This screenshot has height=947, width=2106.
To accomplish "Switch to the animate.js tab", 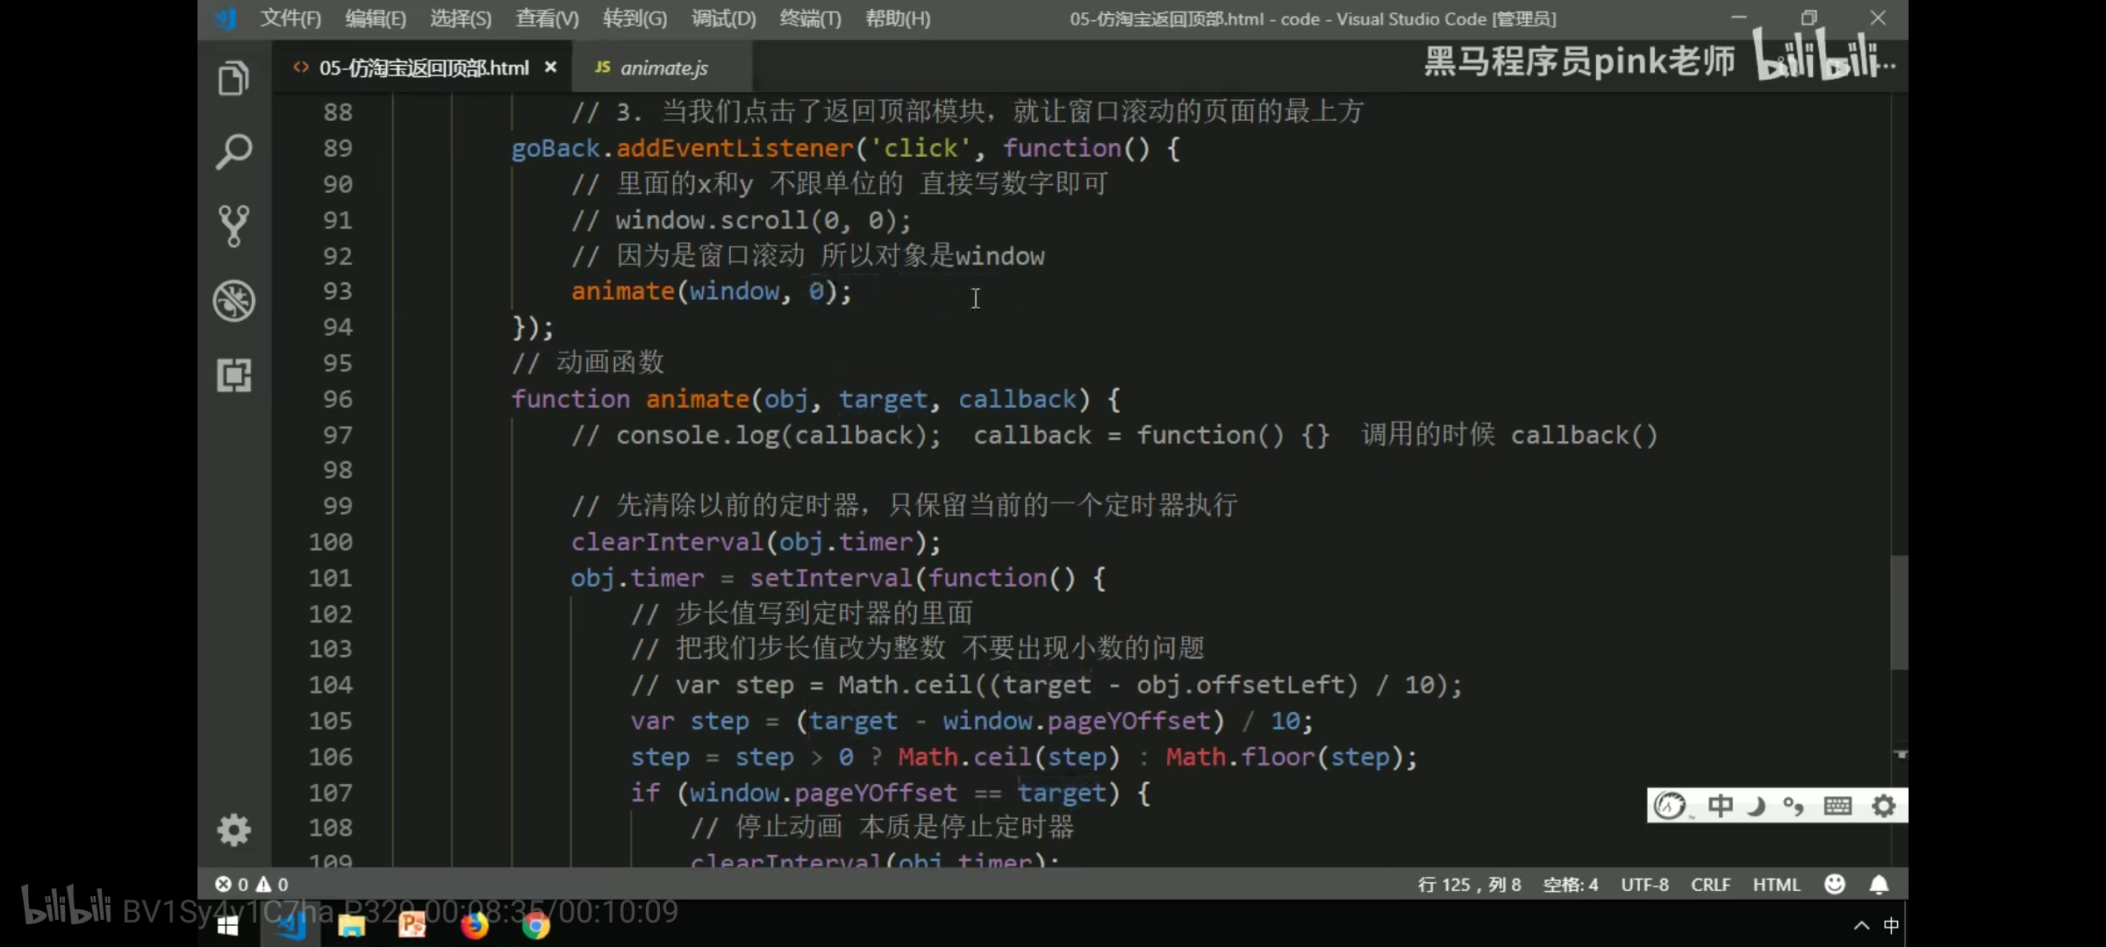I will click(x=663, y=68).
